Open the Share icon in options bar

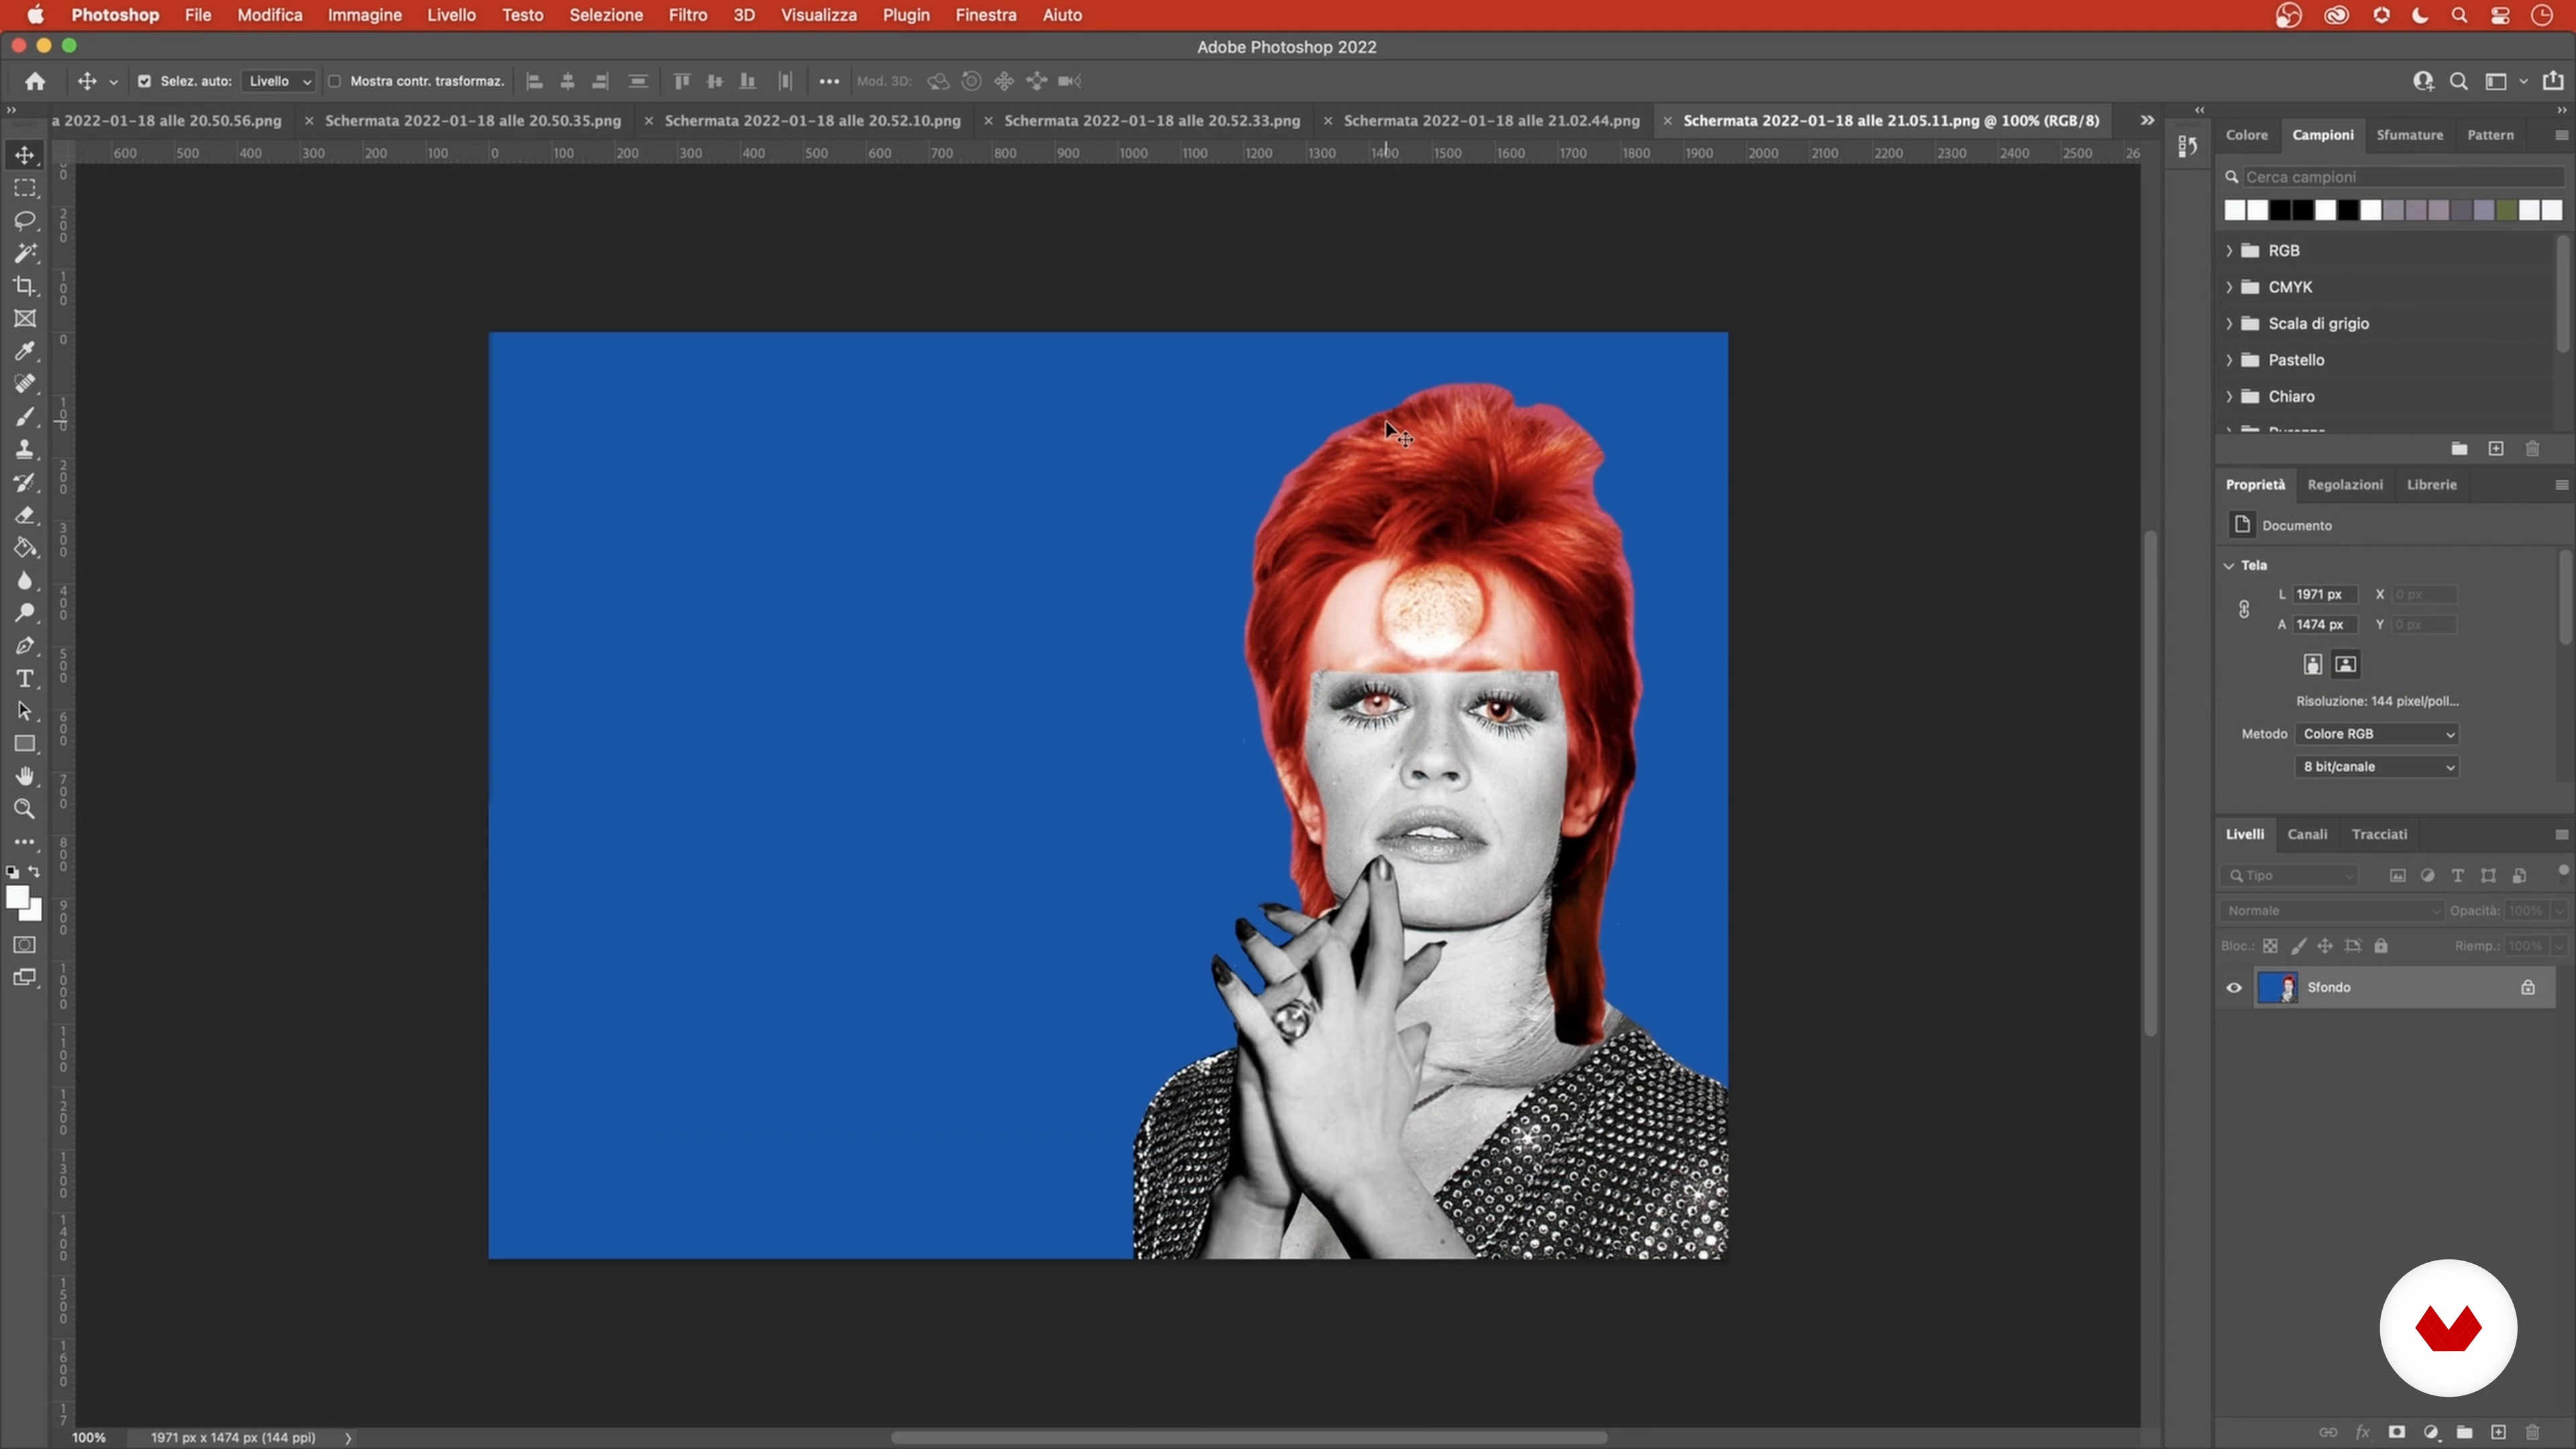coord(2553,81)
